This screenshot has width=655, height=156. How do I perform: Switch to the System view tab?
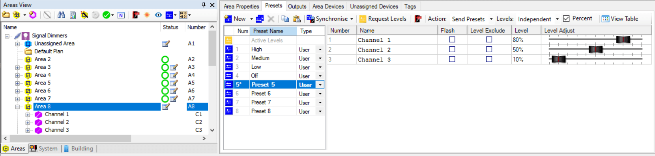[x=44, y=149]
